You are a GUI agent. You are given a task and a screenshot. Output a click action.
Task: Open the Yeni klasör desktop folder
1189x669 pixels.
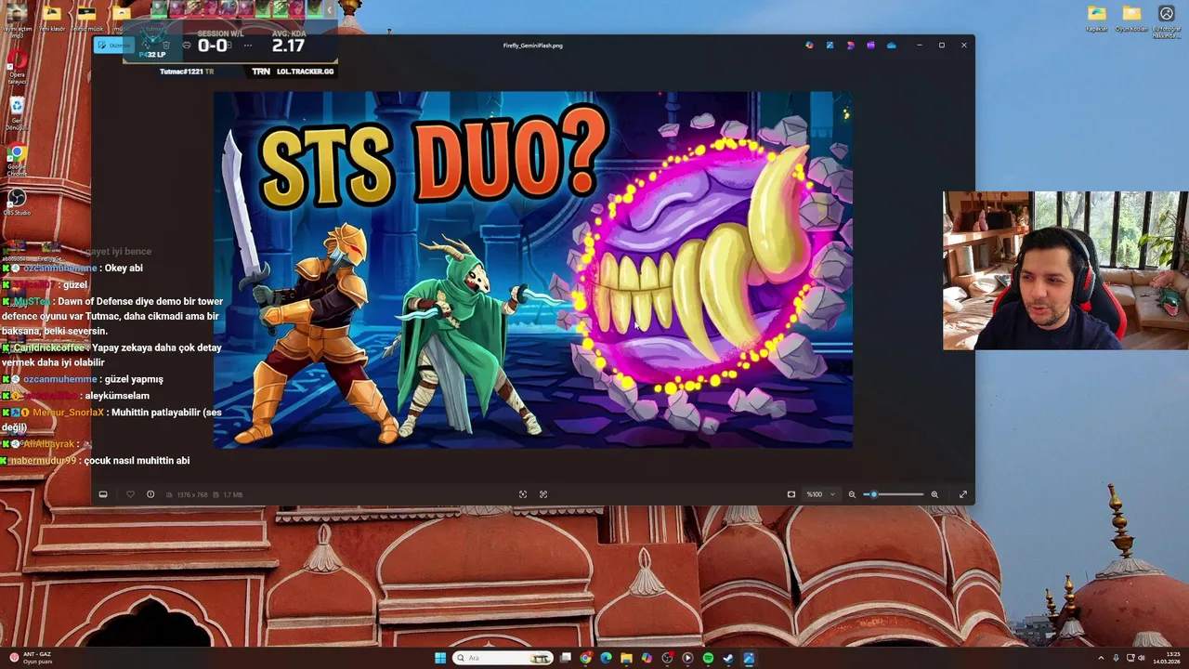pos(52,18)
